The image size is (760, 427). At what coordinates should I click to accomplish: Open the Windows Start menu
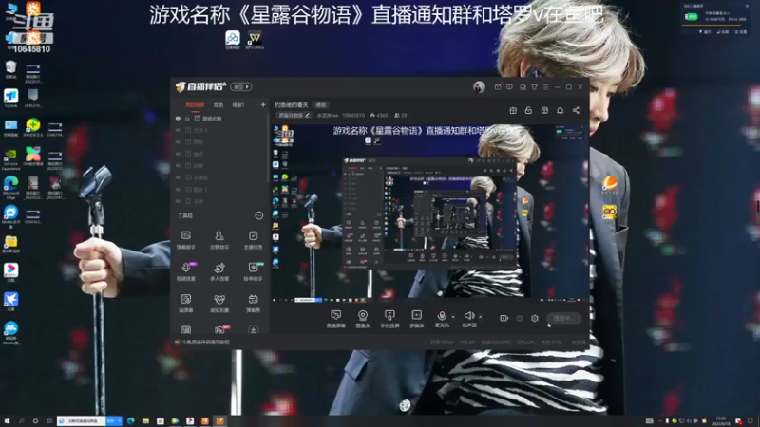click(x=7, y=421)
